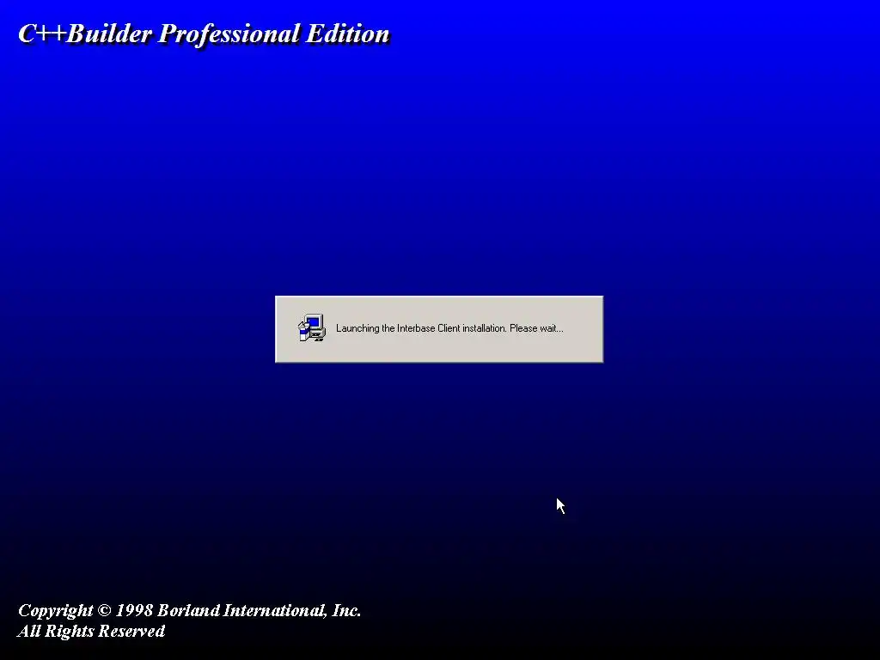Click the 'All Rights Reserved' text
Image resolution: width=880 pixels, height=660 pixels.
[91, 631]
